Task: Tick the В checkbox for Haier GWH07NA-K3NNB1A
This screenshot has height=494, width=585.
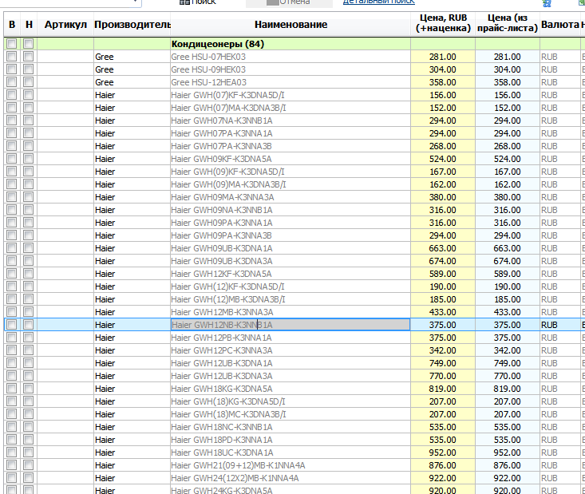Action: (x=11, y=121)
